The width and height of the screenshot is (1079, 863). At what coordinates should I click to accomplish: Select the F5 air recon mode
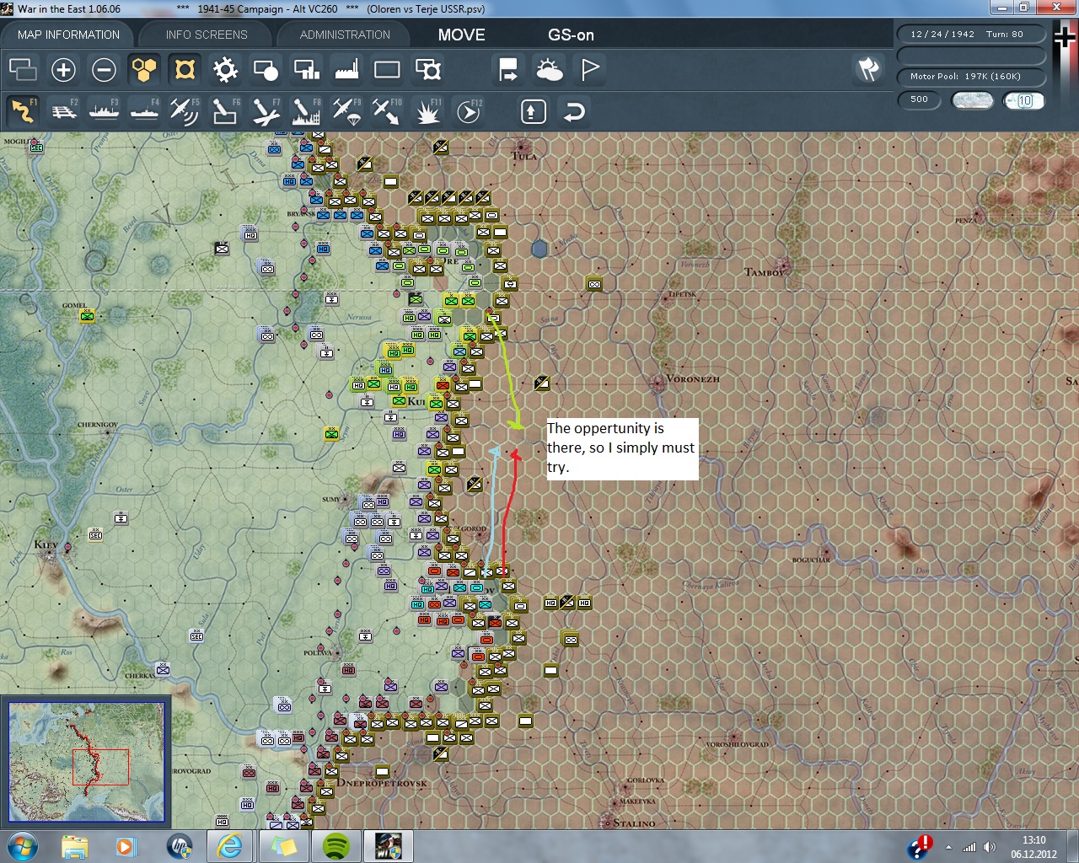[185, 111]
